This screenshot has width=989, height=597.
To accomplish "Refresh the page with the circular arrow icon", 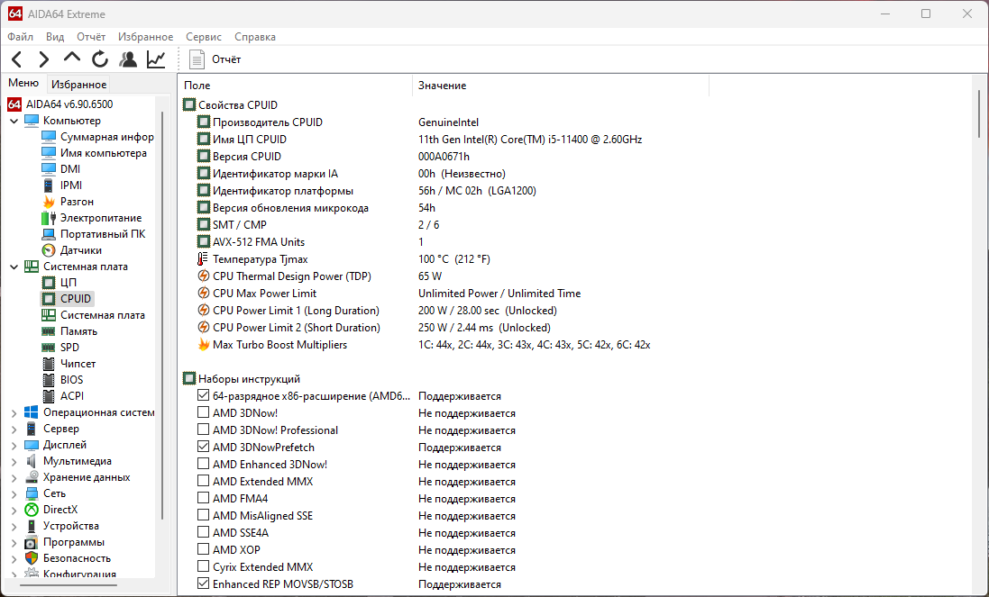I will click(x=100, y=59).
